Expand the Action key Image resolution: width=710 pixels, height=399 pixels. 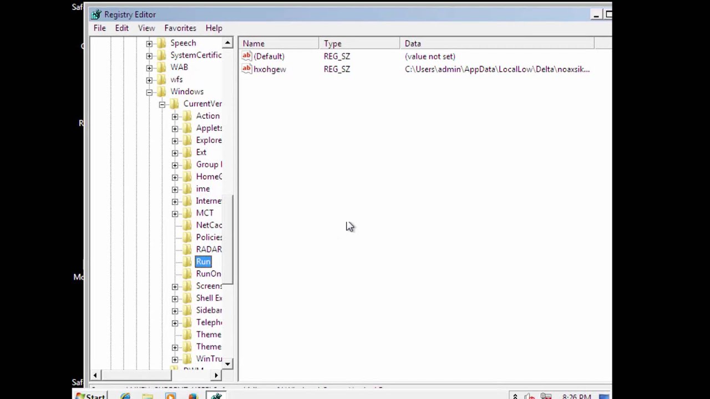pyautogui.click(x=175, y=116)
